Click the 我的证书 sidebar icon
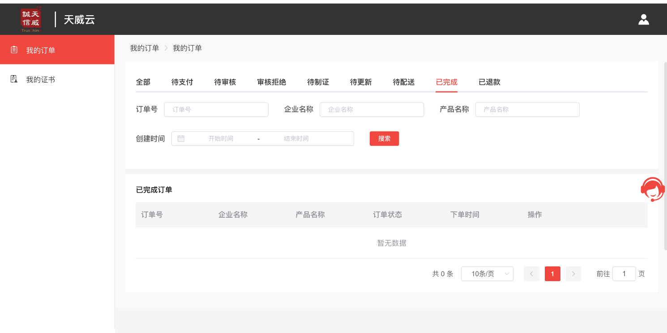The width and height of the screenshot is (667, 333). 14,79
